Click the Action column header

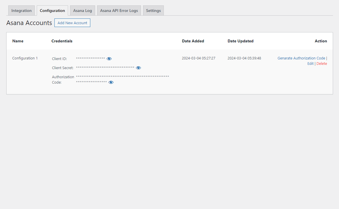[x=321, y=41]
